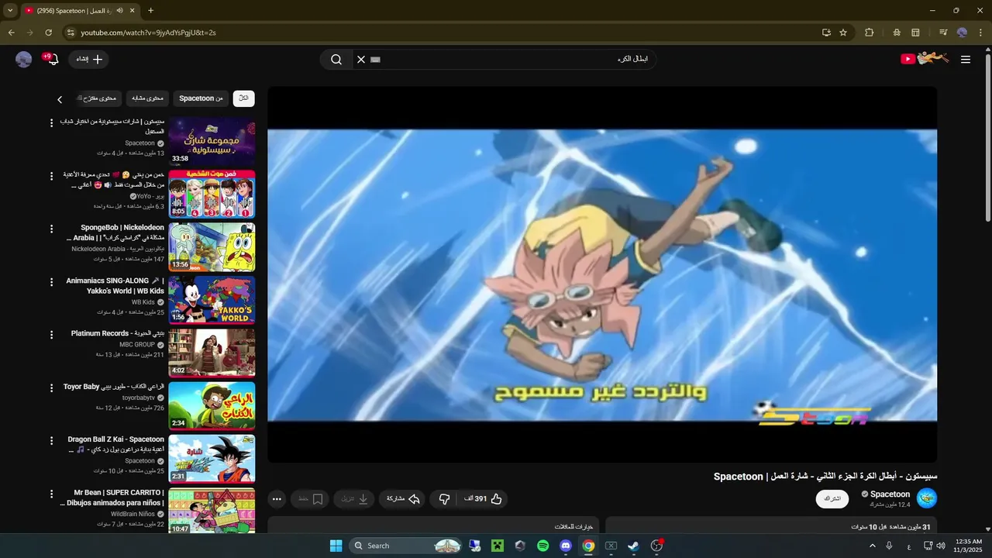Select the 'من Spacetoon' filter chip
This screenshot has height=558, width=992.
tap(201, 98)
